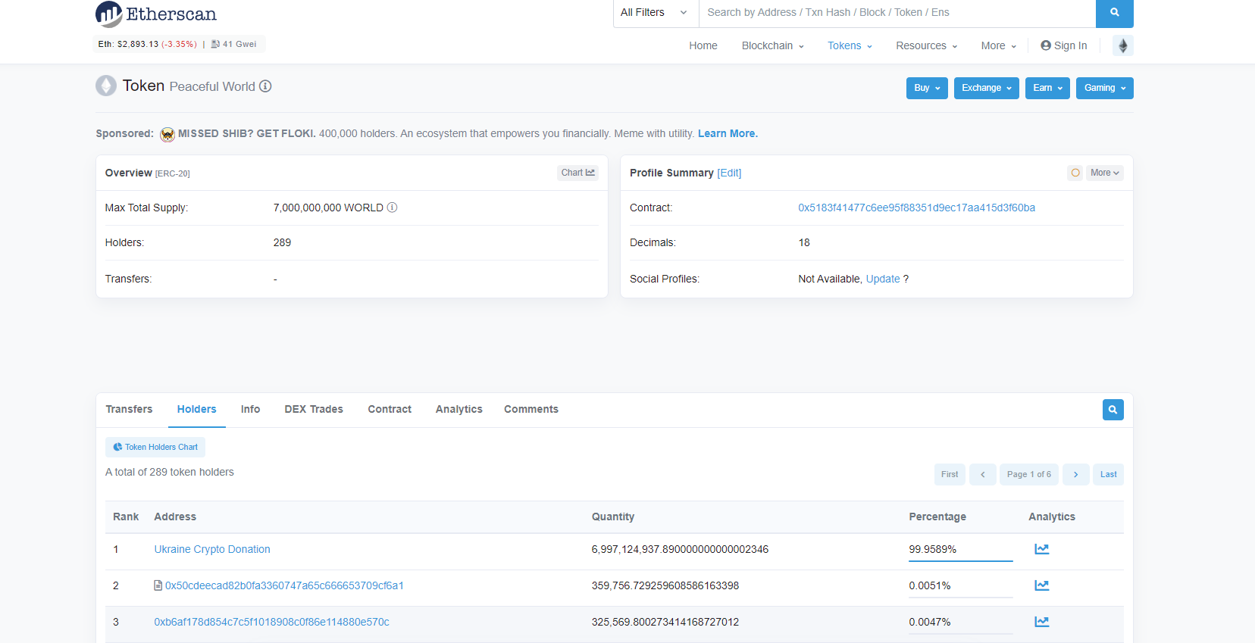
Task: Click the [Edit] link in Profile Summary
Action: 729,173
